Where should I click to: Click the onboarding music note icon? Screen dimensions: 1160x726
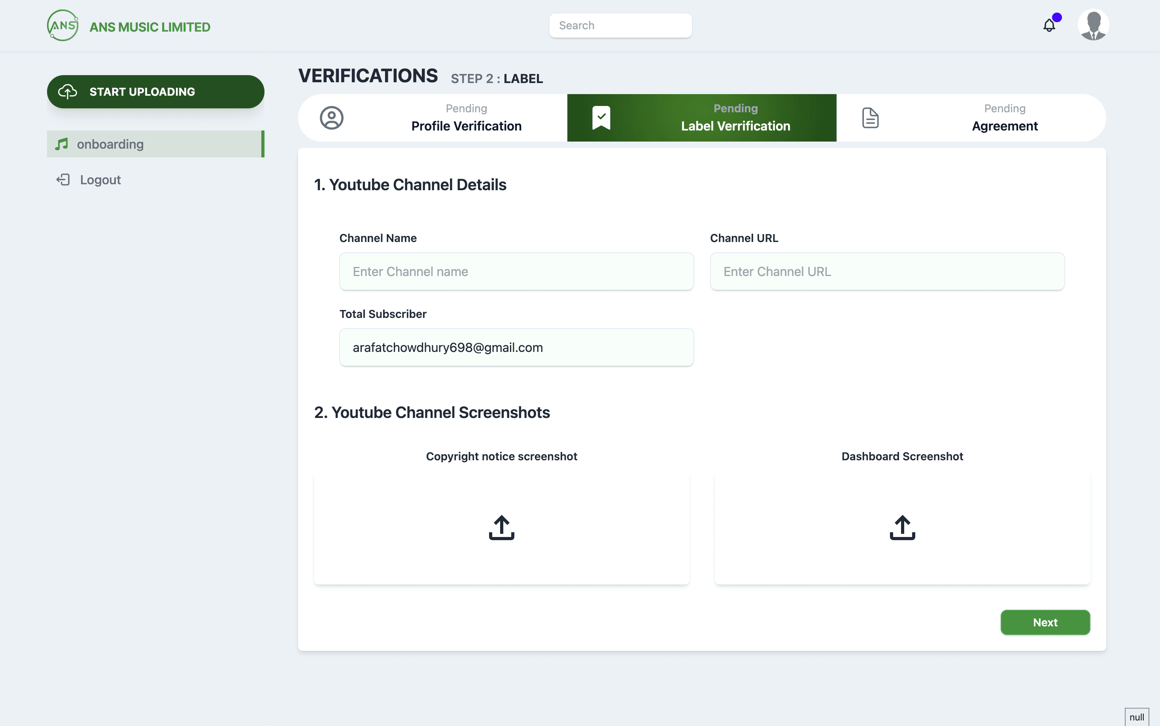point(61,144)
